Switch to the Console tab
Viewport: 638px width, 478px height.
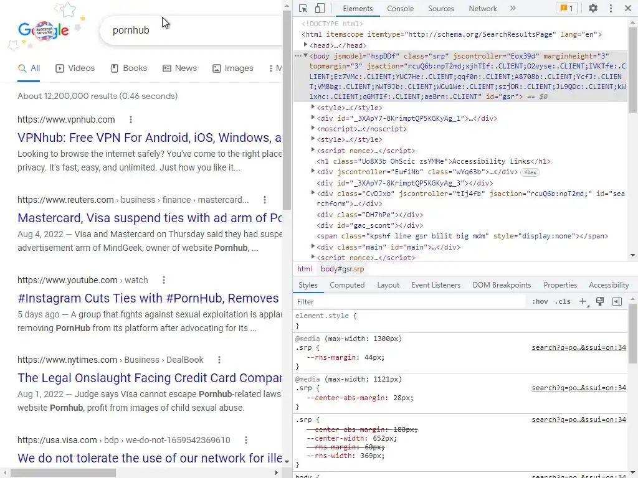(x=401, y=9)
